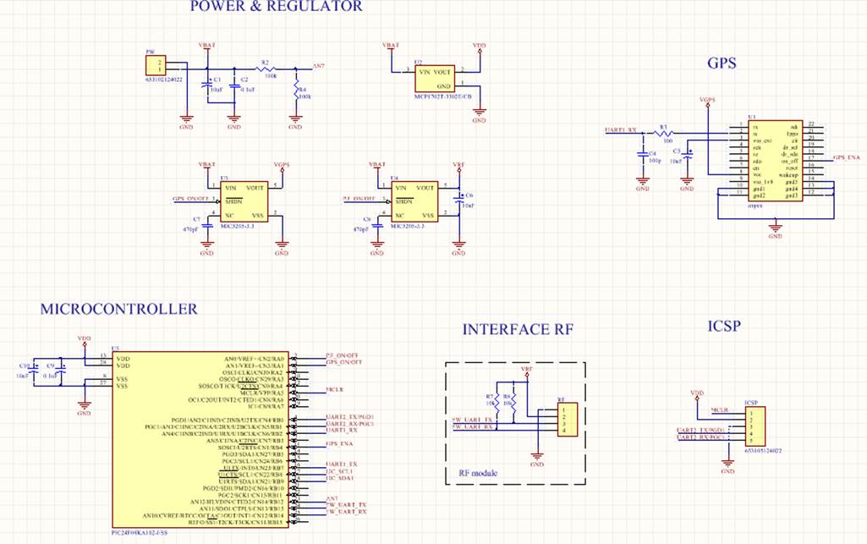Screen dimensions: 867x544
Task: Select capacitor C10 beside the microcontroller
Action: [x=35, y=371]
